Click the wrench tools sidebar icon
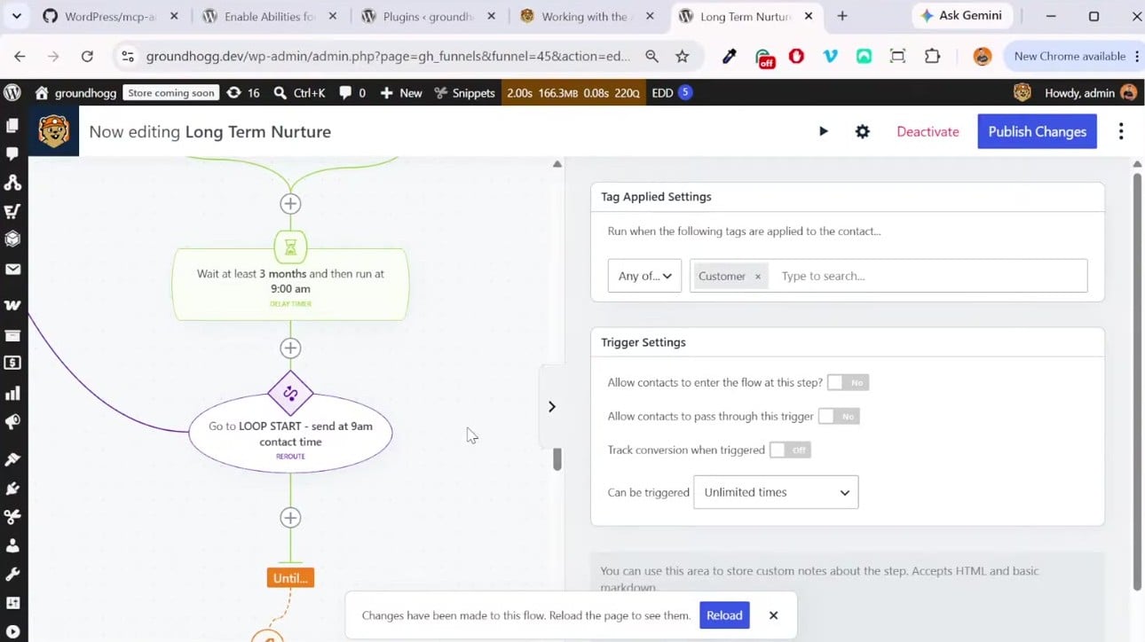 (12, 575)
